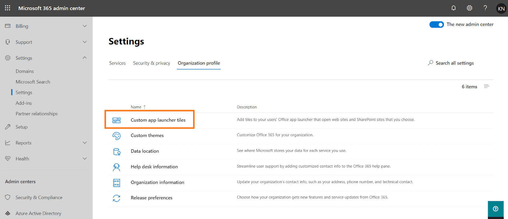Open the help question mark in header
Viewport: 508px width, 219px height.
(x=485, y=8)
